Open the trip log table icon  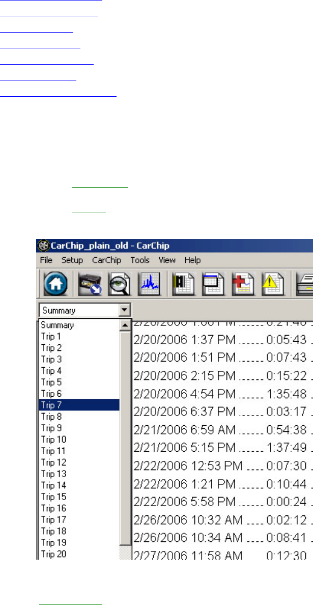pyautogui.click(x=183, y=284)
